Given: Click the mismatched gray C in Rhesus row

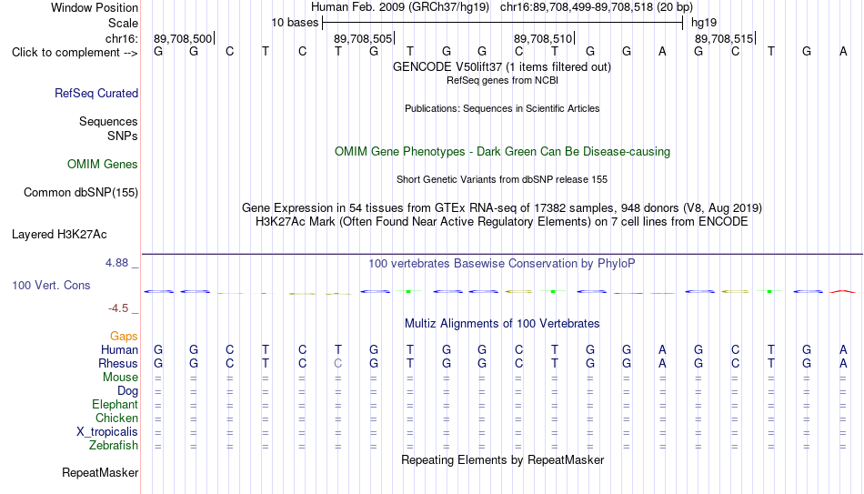Looking at the screenshot, I should tap(337, 363).
